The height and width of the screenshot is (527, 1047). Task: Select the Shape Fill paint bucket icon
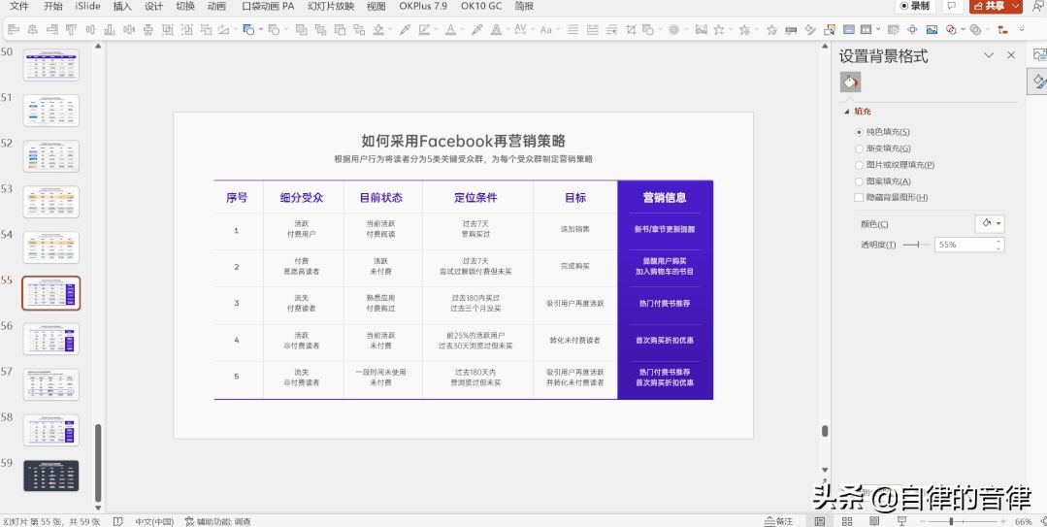[378, 29]
